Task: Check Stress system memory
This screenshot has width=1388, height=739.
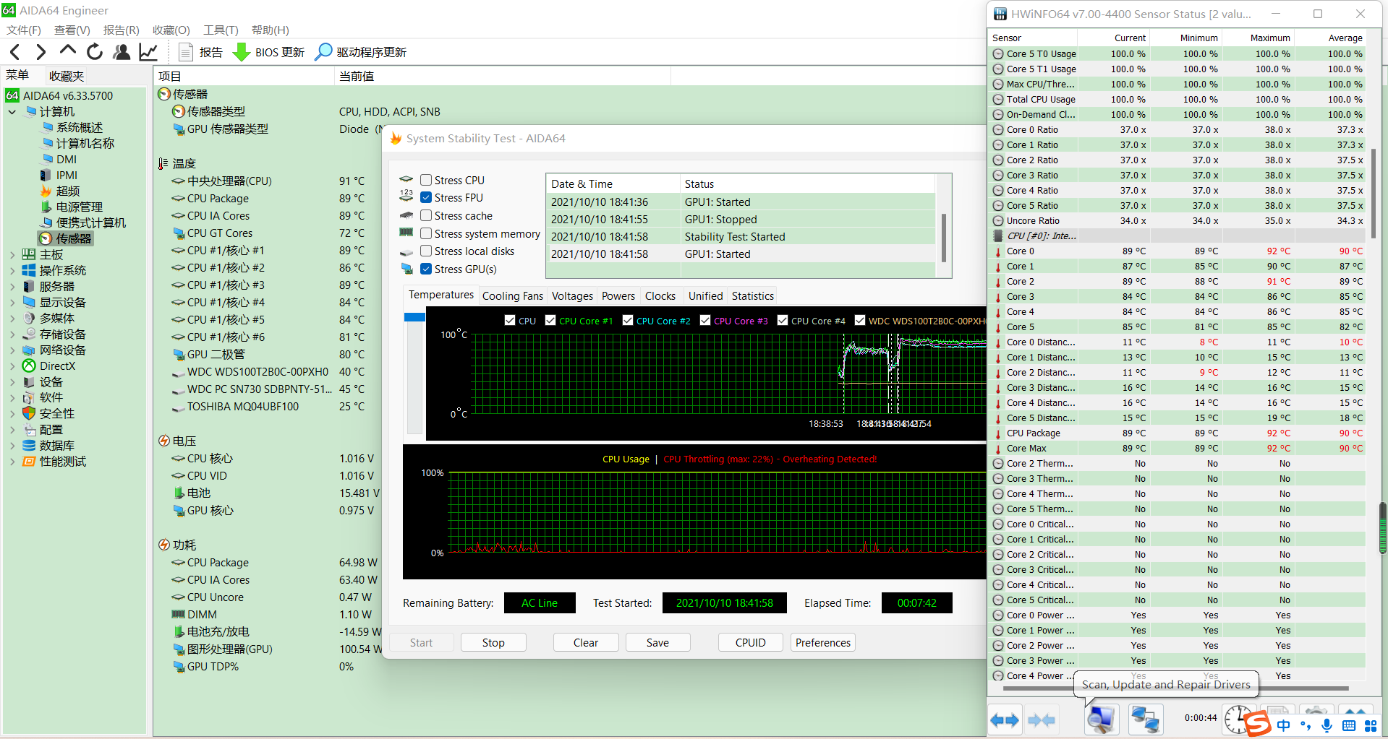Action: tap(426, 233)
